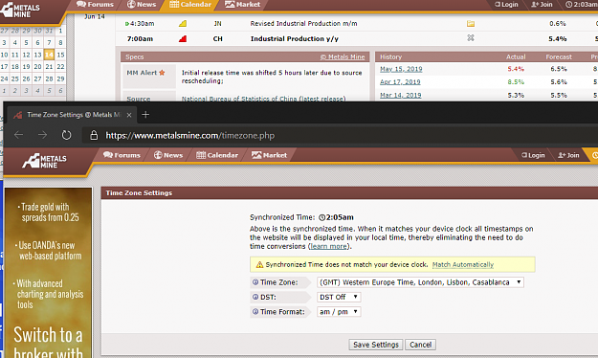
Task: Close detail for Industrial Production y/y row
Action: click(471, 37)
